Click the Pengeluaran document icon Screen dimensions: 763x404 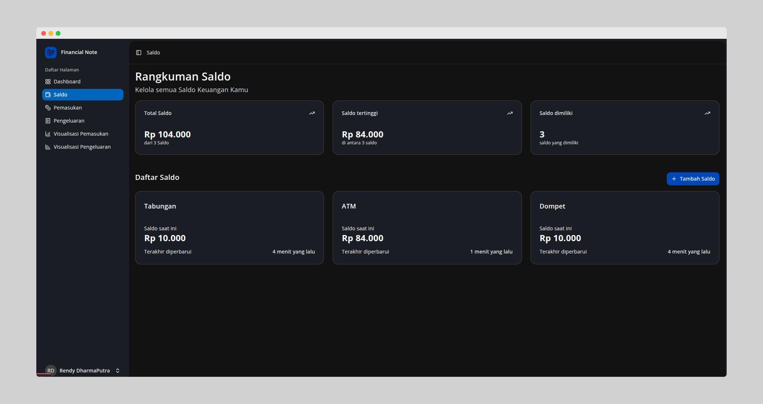(x=48, y=121)
